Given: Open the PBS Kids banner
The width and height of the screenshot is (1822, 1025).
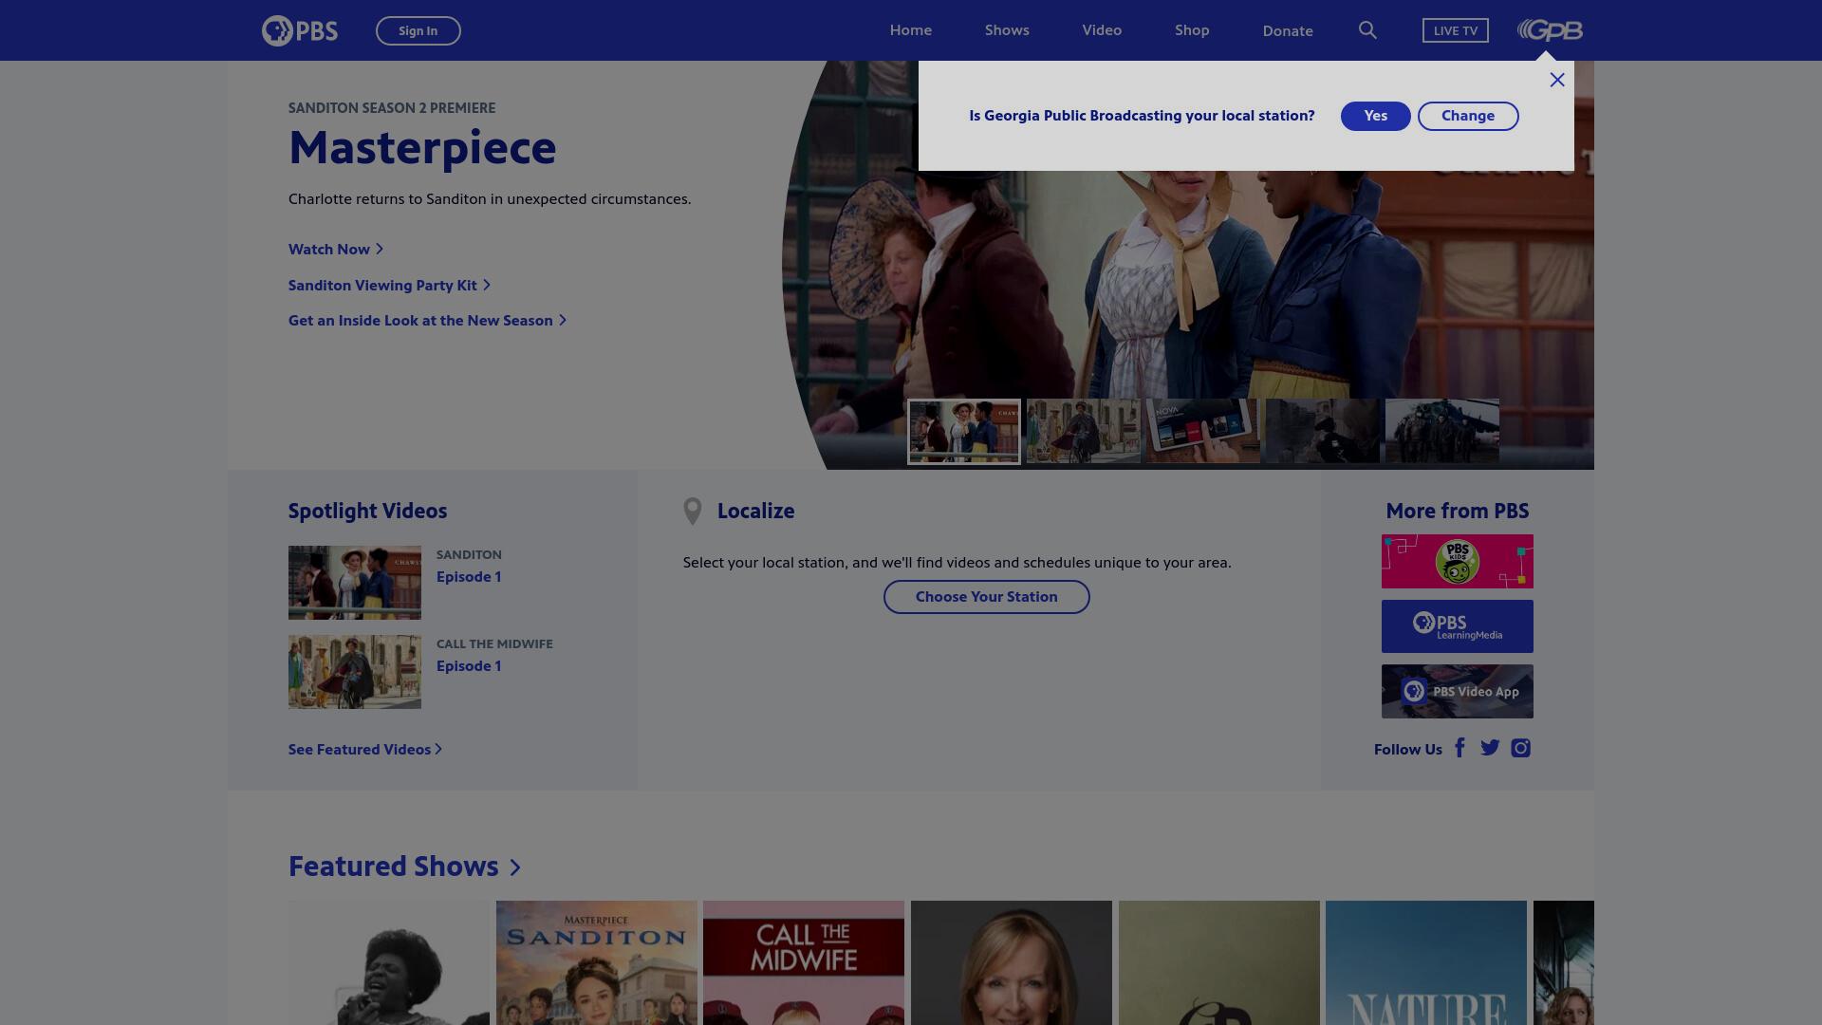Looking at the screenshot, I should click(1458, 561).
